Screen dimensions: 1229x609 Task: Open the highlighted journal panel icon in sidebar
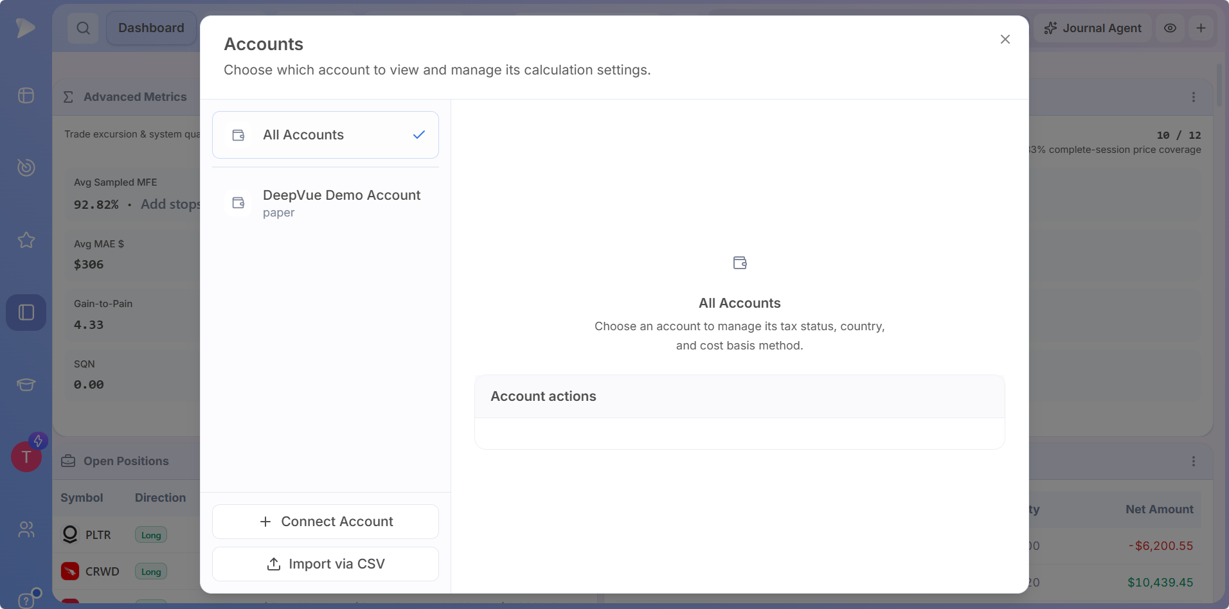pyautogui.click(x=26, y=312)
